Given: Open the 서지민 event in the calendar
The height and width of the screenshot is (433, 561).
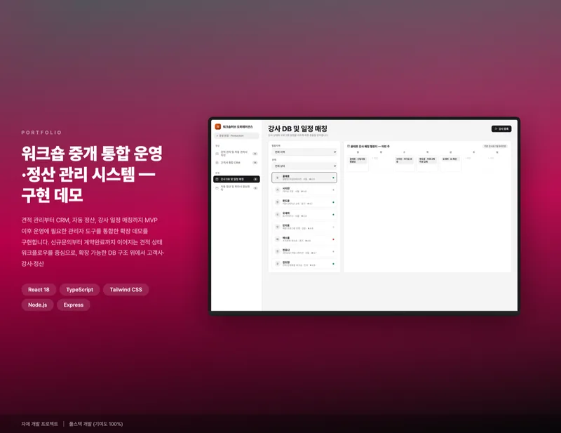Looking at the screenshot, I should tap(404, 160).
